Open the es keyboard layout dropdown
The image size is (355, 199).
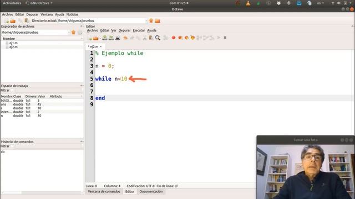321,3
